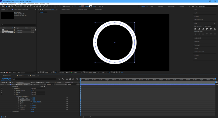Take a snapshot with the camera icon
This screenshot has width=218, height=118.
tap(66, 72)
